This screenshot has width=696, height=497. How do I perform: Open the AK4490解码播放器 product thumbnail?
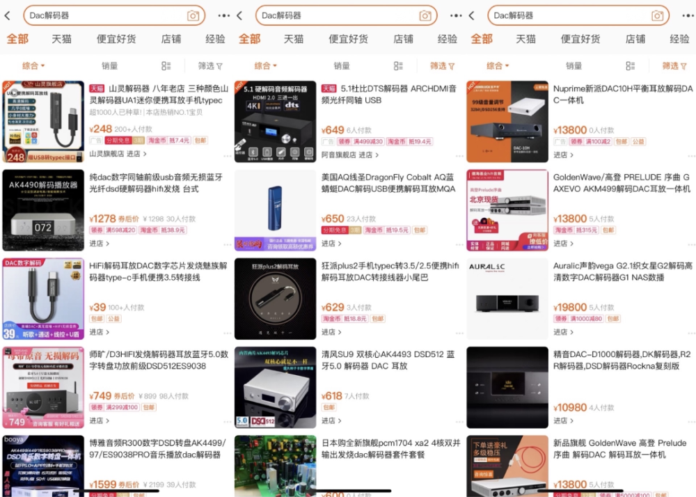(x=43, y=210)
